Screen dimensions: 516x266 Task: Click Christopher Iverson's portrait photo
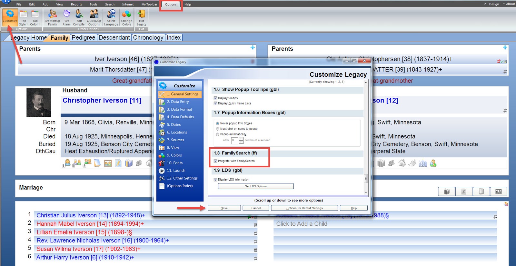(x=39, y=102)
